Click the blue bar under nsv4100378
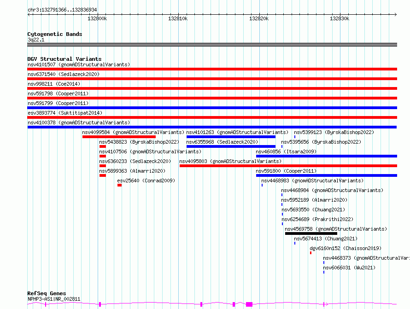This screenshot has height=309, width=410. point(212,127)
